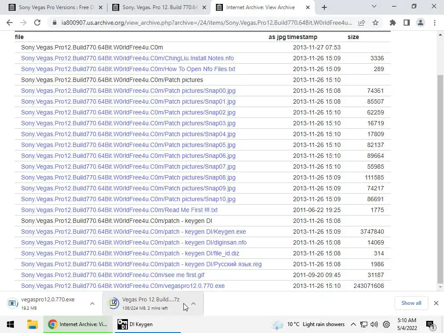Click the size value 243071608

(x=369, y=286)
